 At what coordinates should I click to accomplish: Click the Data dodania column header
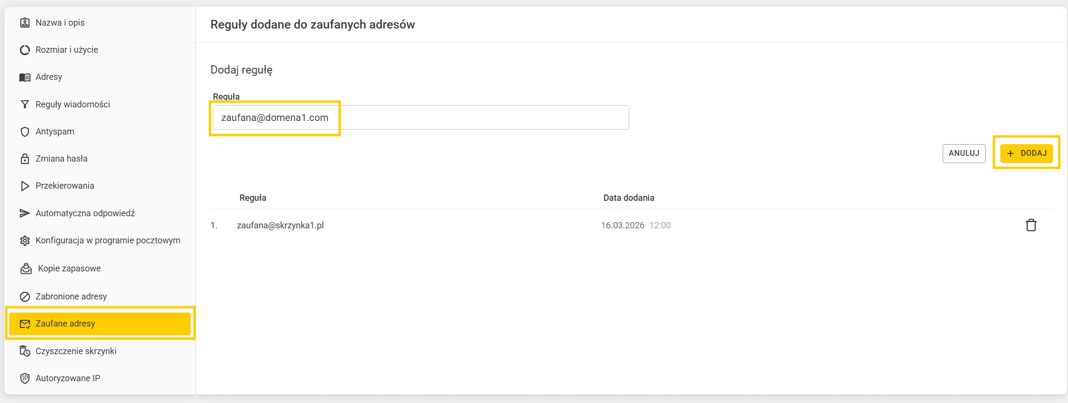pos(629,198)
